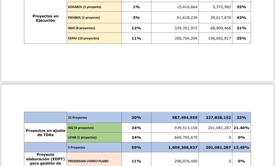Click the 59% percentage cell
The height and width of the screenshot is (166, 275).
(x=136, y=147)
